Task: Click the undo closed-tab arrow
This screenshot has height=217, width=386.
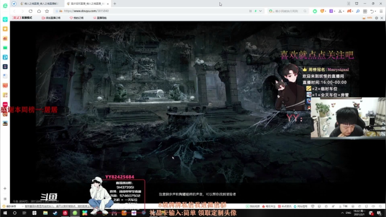Action: (372, 11)
